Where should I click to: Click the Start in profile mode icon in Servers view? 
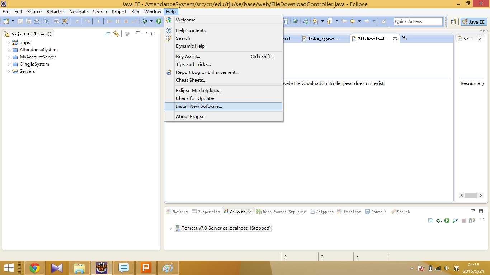coord(455,221)
